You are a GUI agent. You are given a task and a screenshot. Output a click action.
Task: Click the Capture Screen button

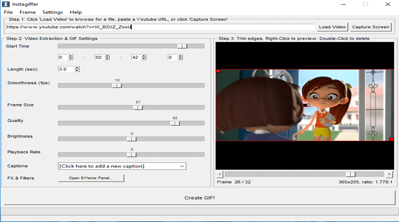pyautogui.click(x=371, y=27)
